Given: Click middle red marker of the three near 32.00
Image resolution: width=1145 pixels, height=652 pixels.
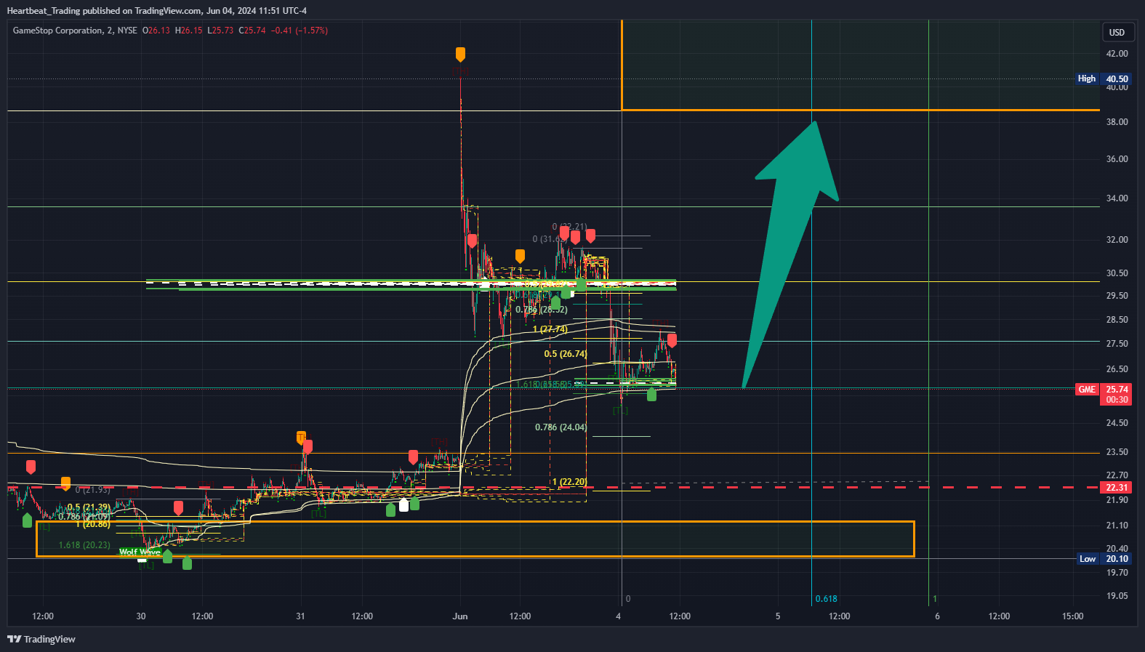Looking at the screenshot, I should point(575,237).
